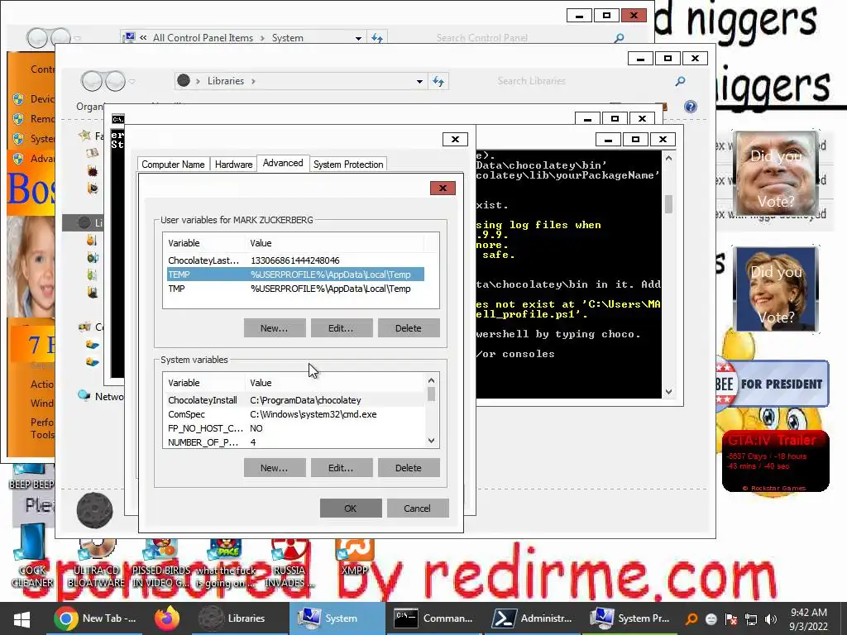Expand chevron after Libraries in breadcrumb
Viewport: 847px width, 635px height.
[x=253, y=81]
